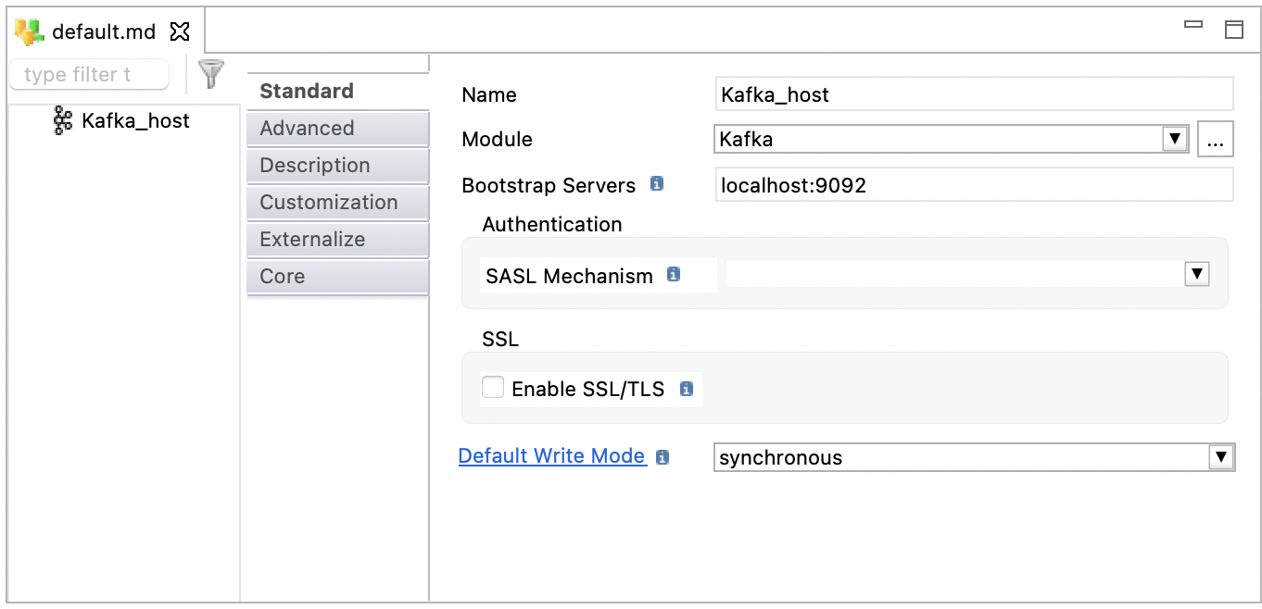Open the SASL Mechanism dropdown

1196,274
